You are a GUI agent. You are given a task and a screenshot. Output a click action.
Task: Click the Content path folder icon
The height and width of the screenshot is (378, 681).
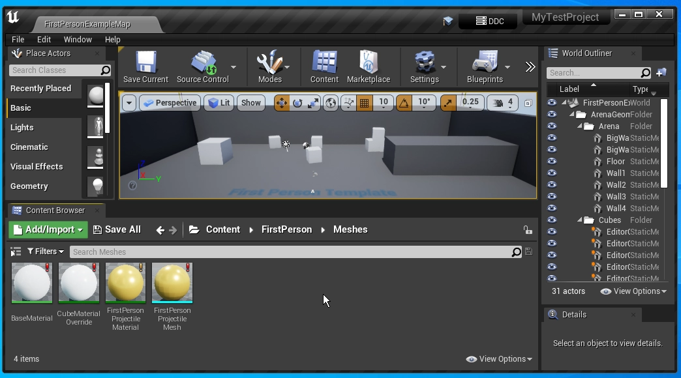194,229
